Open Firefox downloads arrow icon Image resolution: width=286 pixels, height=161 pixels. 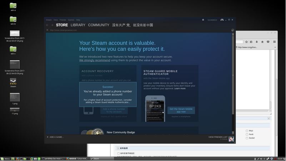point(257,42)
